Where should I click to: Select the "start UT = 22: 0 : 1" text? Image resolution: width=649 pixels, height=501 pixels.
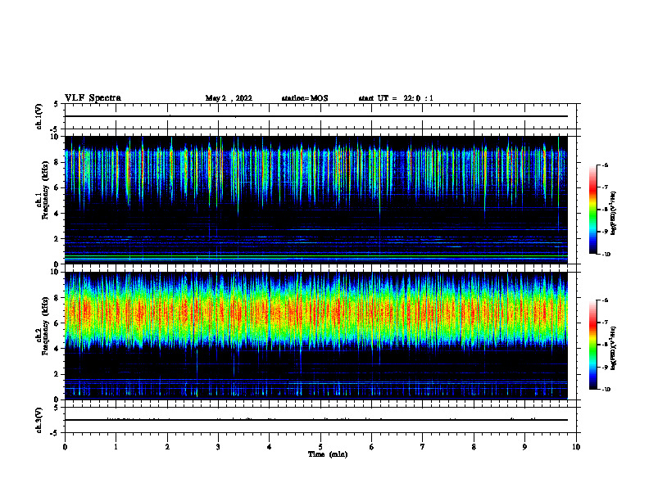[396, 98]
